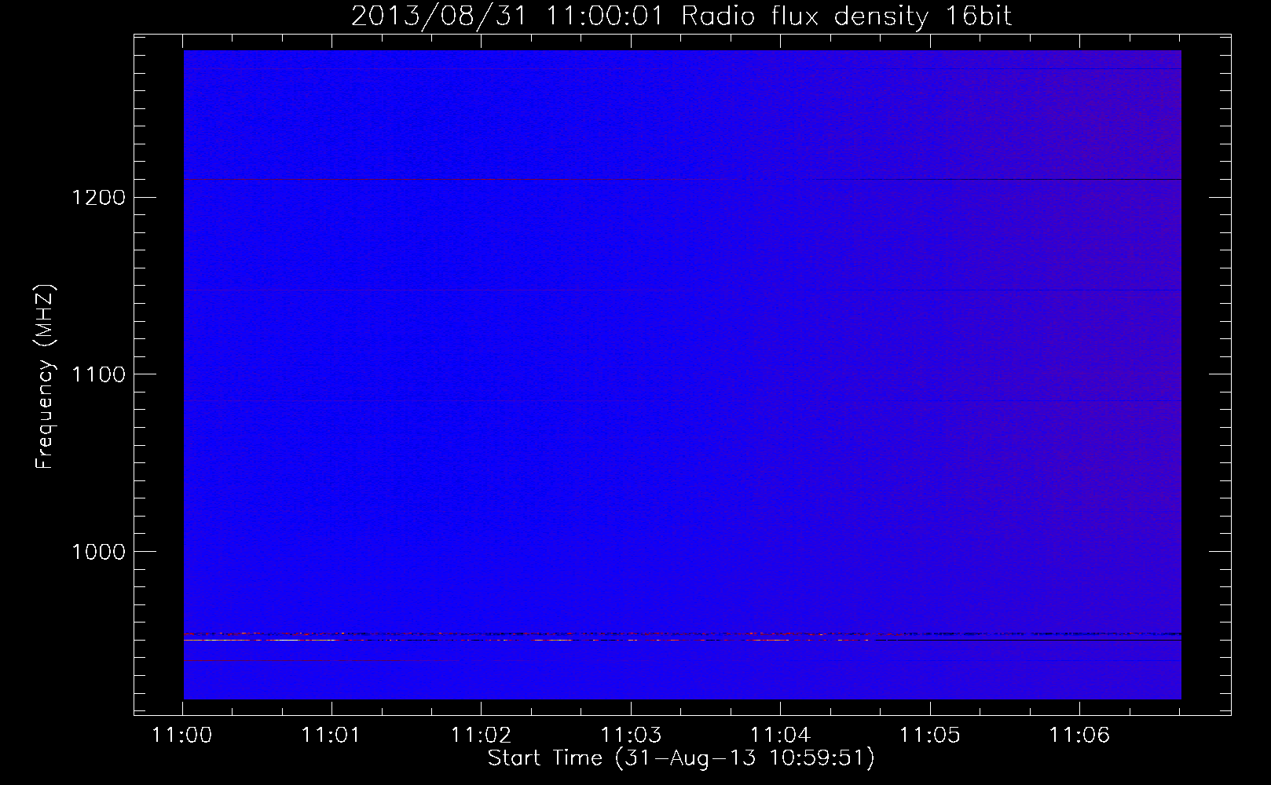Viewport: 1271px width, 785px height.
Task: Click the 1000 frequency tick label
Action: [98, 552]
